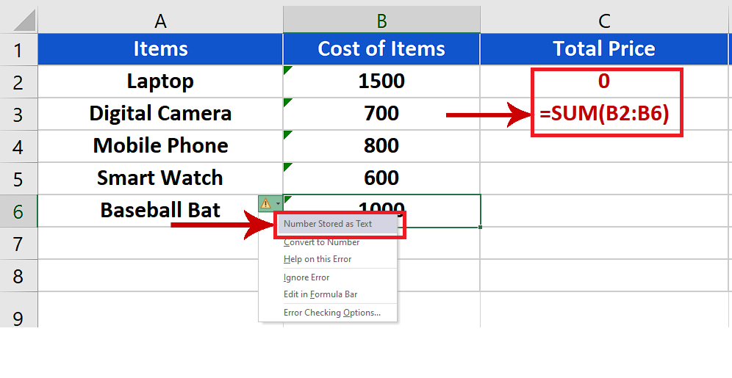Viewport: 732px width, 378px height.
Task: Select the Smart Watch cell
Action: pyautogui.click(x=160, y=178)
